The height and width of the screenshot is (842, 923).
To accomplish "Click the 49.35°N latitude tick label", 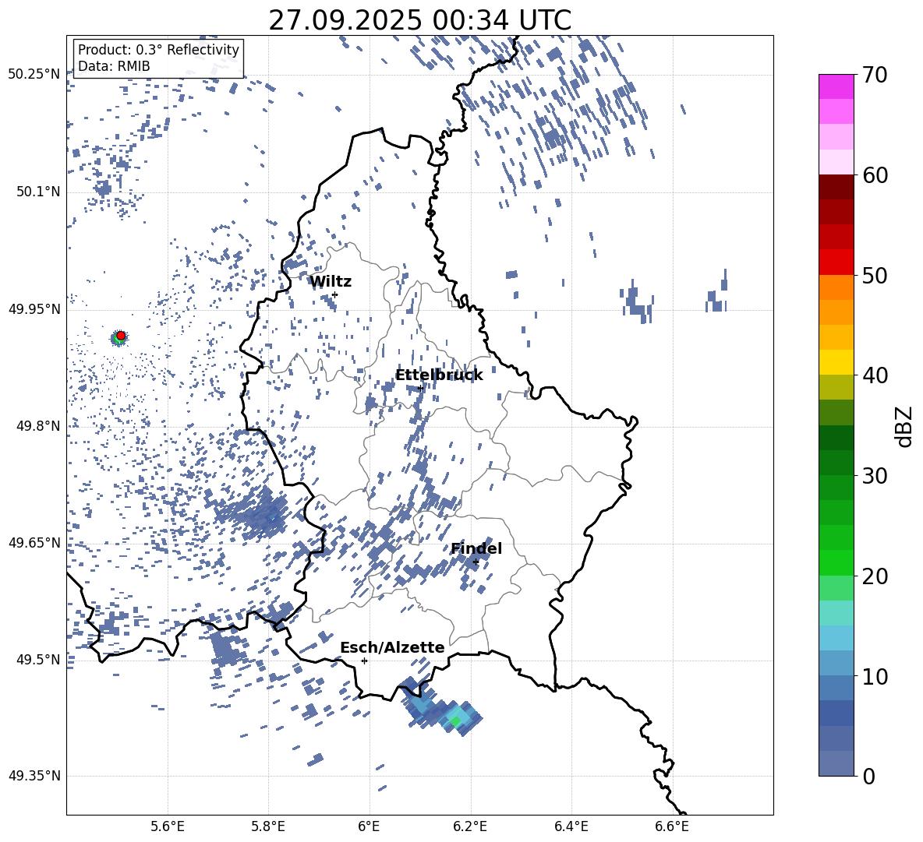I will point(34,776).
